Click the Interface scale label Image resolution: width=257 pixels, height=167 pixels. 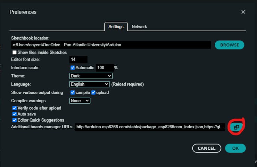[25, 67]
